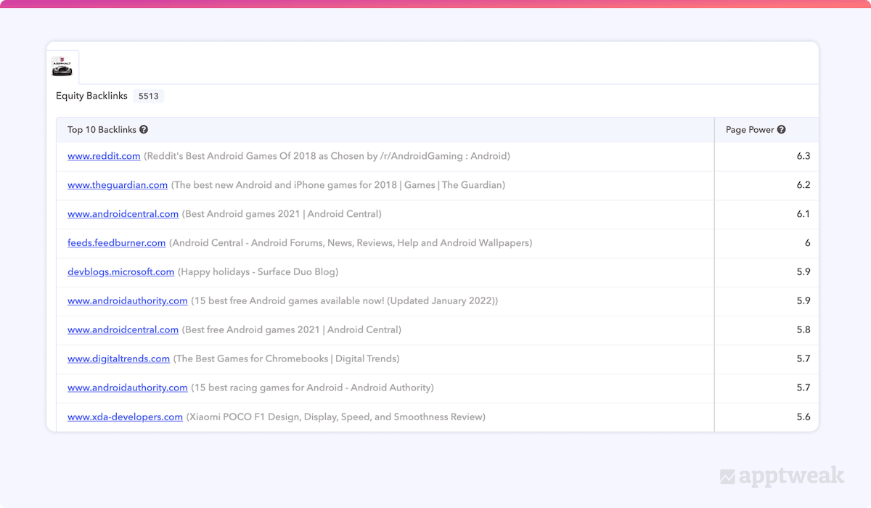Screen dimensions: 871x508
Task: Click page power value 6 for feedburner
Action: tap(807, 243)
